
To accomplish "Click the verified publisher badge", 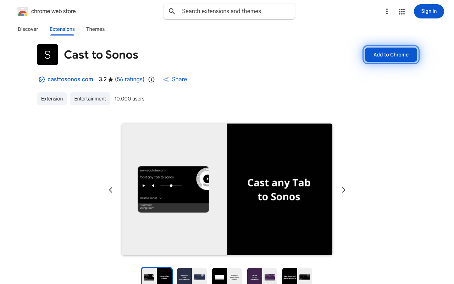I will (x=41, y=80).
